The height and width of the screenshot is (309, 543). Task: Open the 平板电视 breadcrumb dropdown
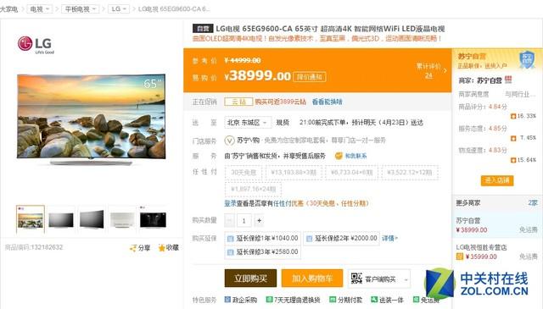[81, 8]
